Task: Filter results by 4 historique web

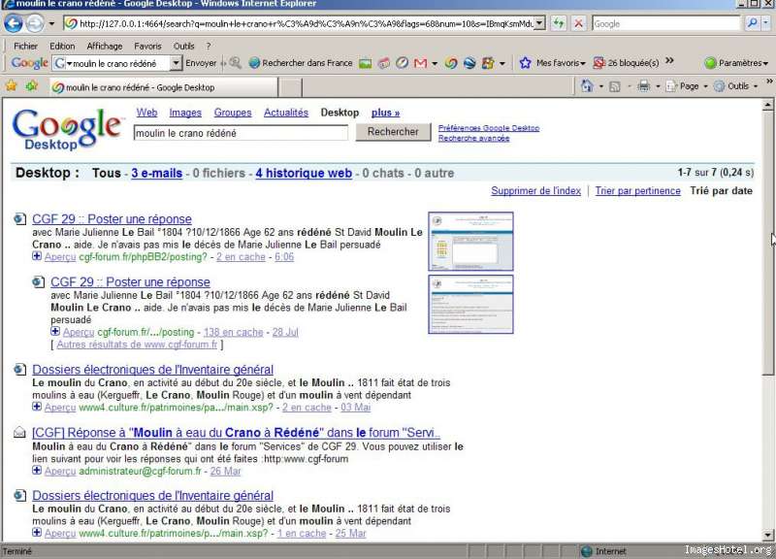Action: click(x=304, y=174)
